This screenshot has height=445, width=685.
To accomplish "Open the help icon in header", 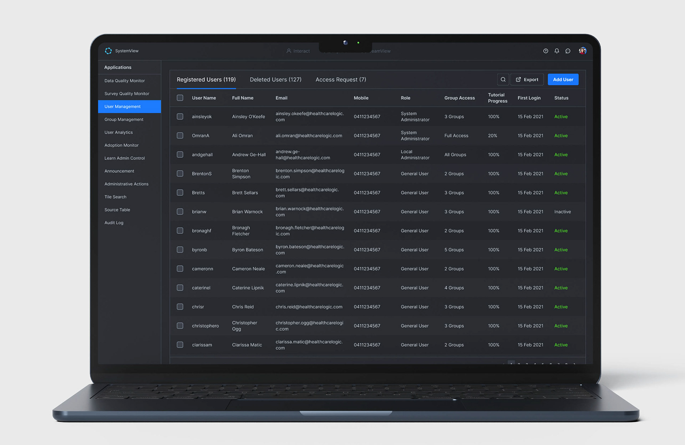I will tap(546, 51).
